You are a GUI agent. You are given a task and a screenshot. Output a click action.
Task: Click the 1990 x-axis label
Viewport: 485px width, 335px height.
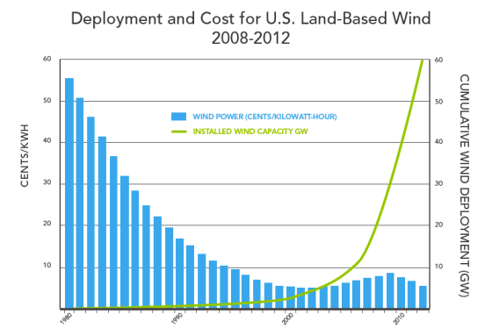pyautogui.click(x=177, y=318)
